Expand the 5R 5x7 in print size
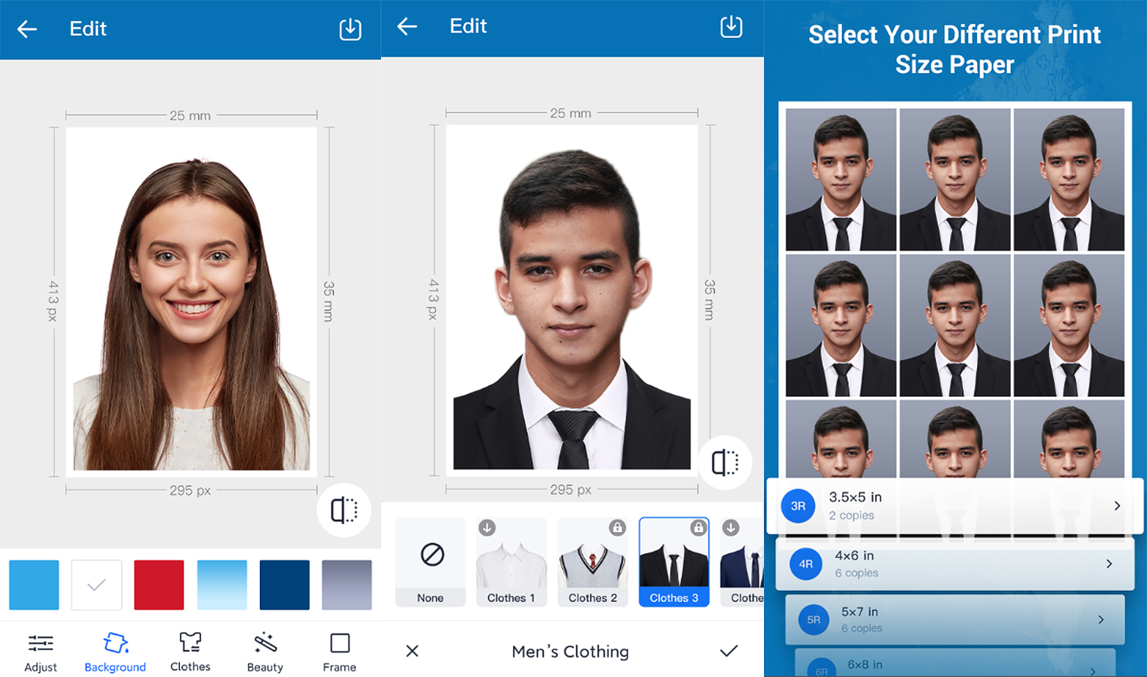This screenshot has height=677, width=1147. (x=1100, y=619)
